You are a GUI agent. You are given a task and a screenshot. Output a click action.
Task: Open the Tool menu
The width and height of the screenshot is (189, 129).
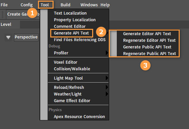click(x=45, y=5)
